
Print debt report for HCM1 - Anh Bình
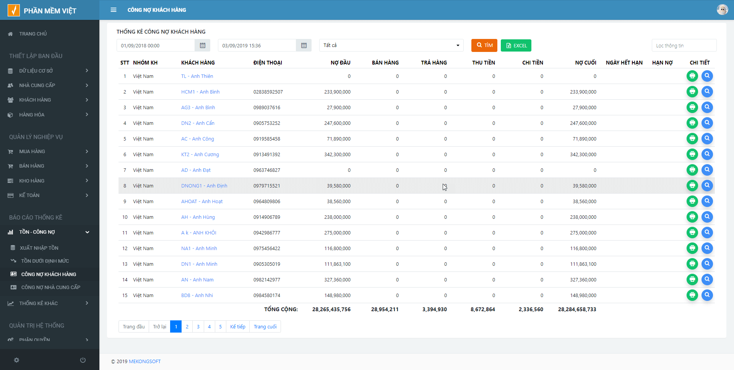coord(692,92)
